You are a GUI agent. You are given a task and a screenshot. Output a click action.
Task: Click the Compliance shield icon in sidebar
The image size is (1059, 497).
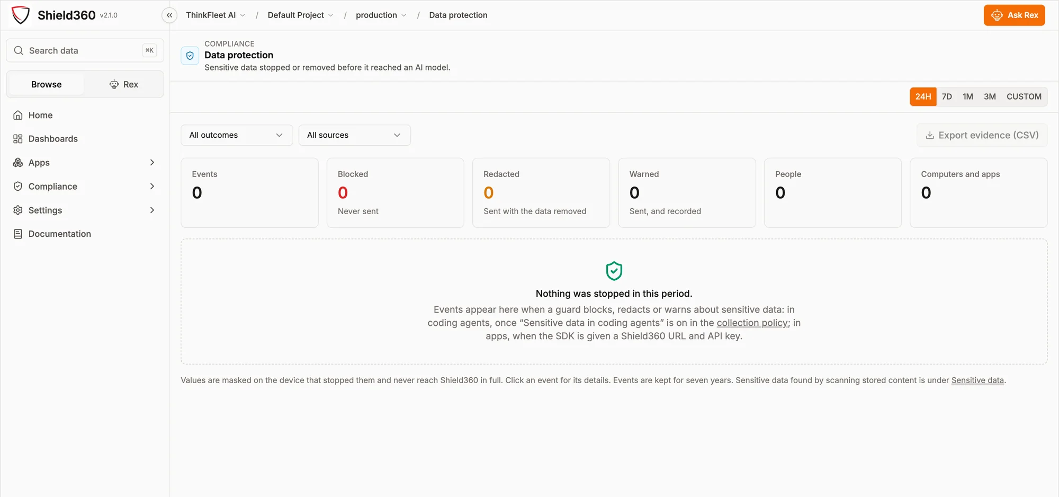click(x=18, y=187)
